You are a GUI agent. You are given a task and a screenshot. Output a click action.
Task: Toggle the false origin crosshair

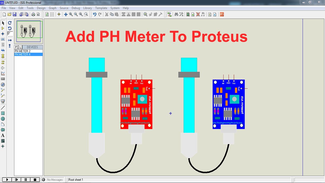tap(59, 14)
